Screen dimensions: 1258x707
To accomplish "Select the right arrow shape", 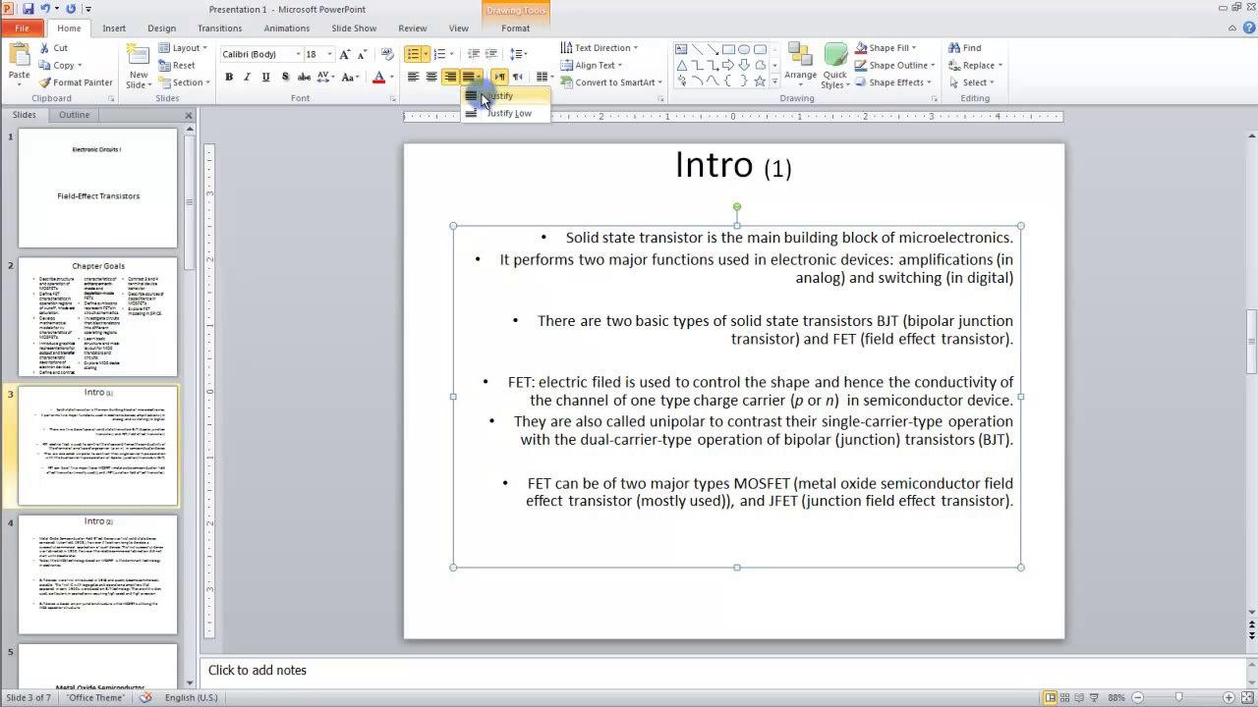I will (x=728, y=65).
